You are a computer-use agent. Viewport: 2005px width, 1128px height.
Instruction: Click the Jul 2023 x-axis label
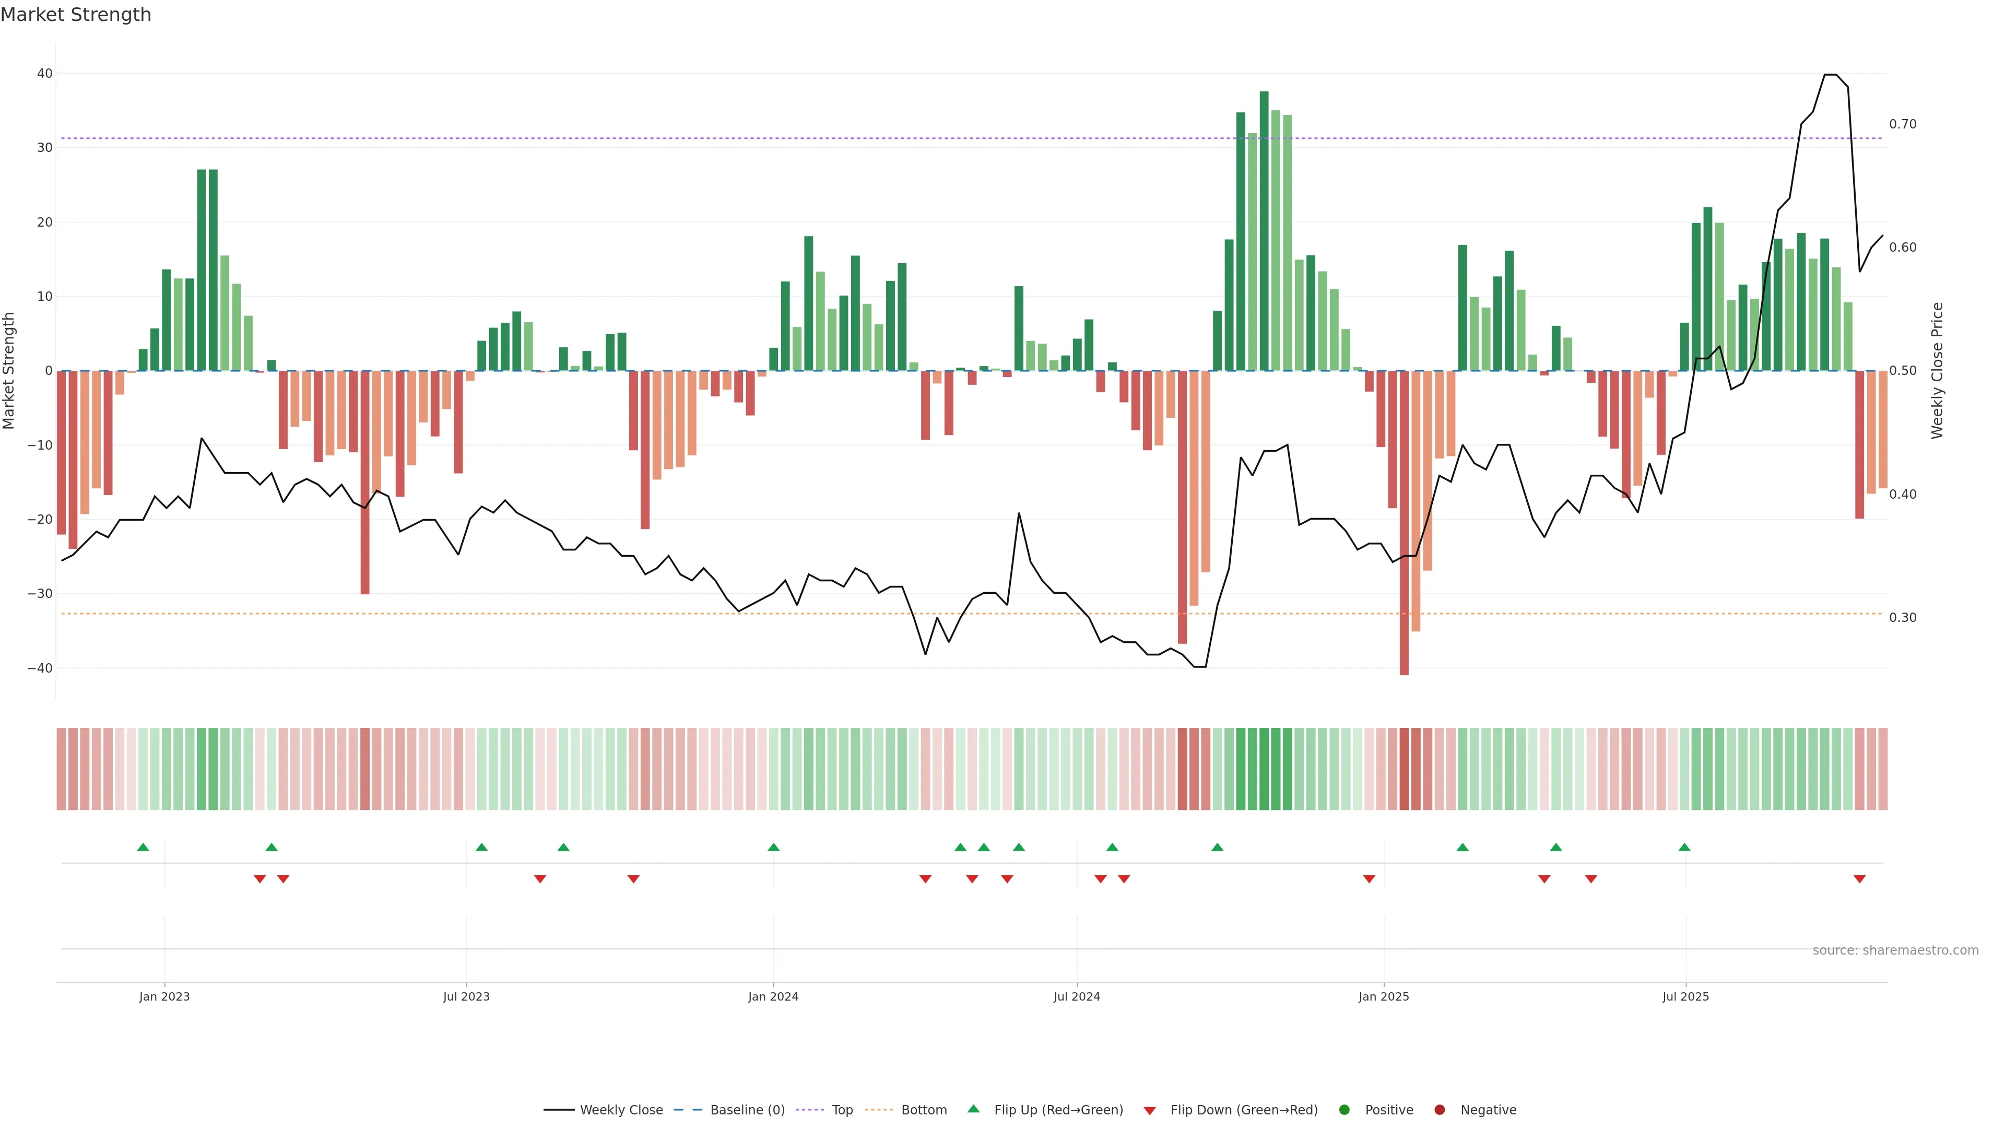pos(466,996)
